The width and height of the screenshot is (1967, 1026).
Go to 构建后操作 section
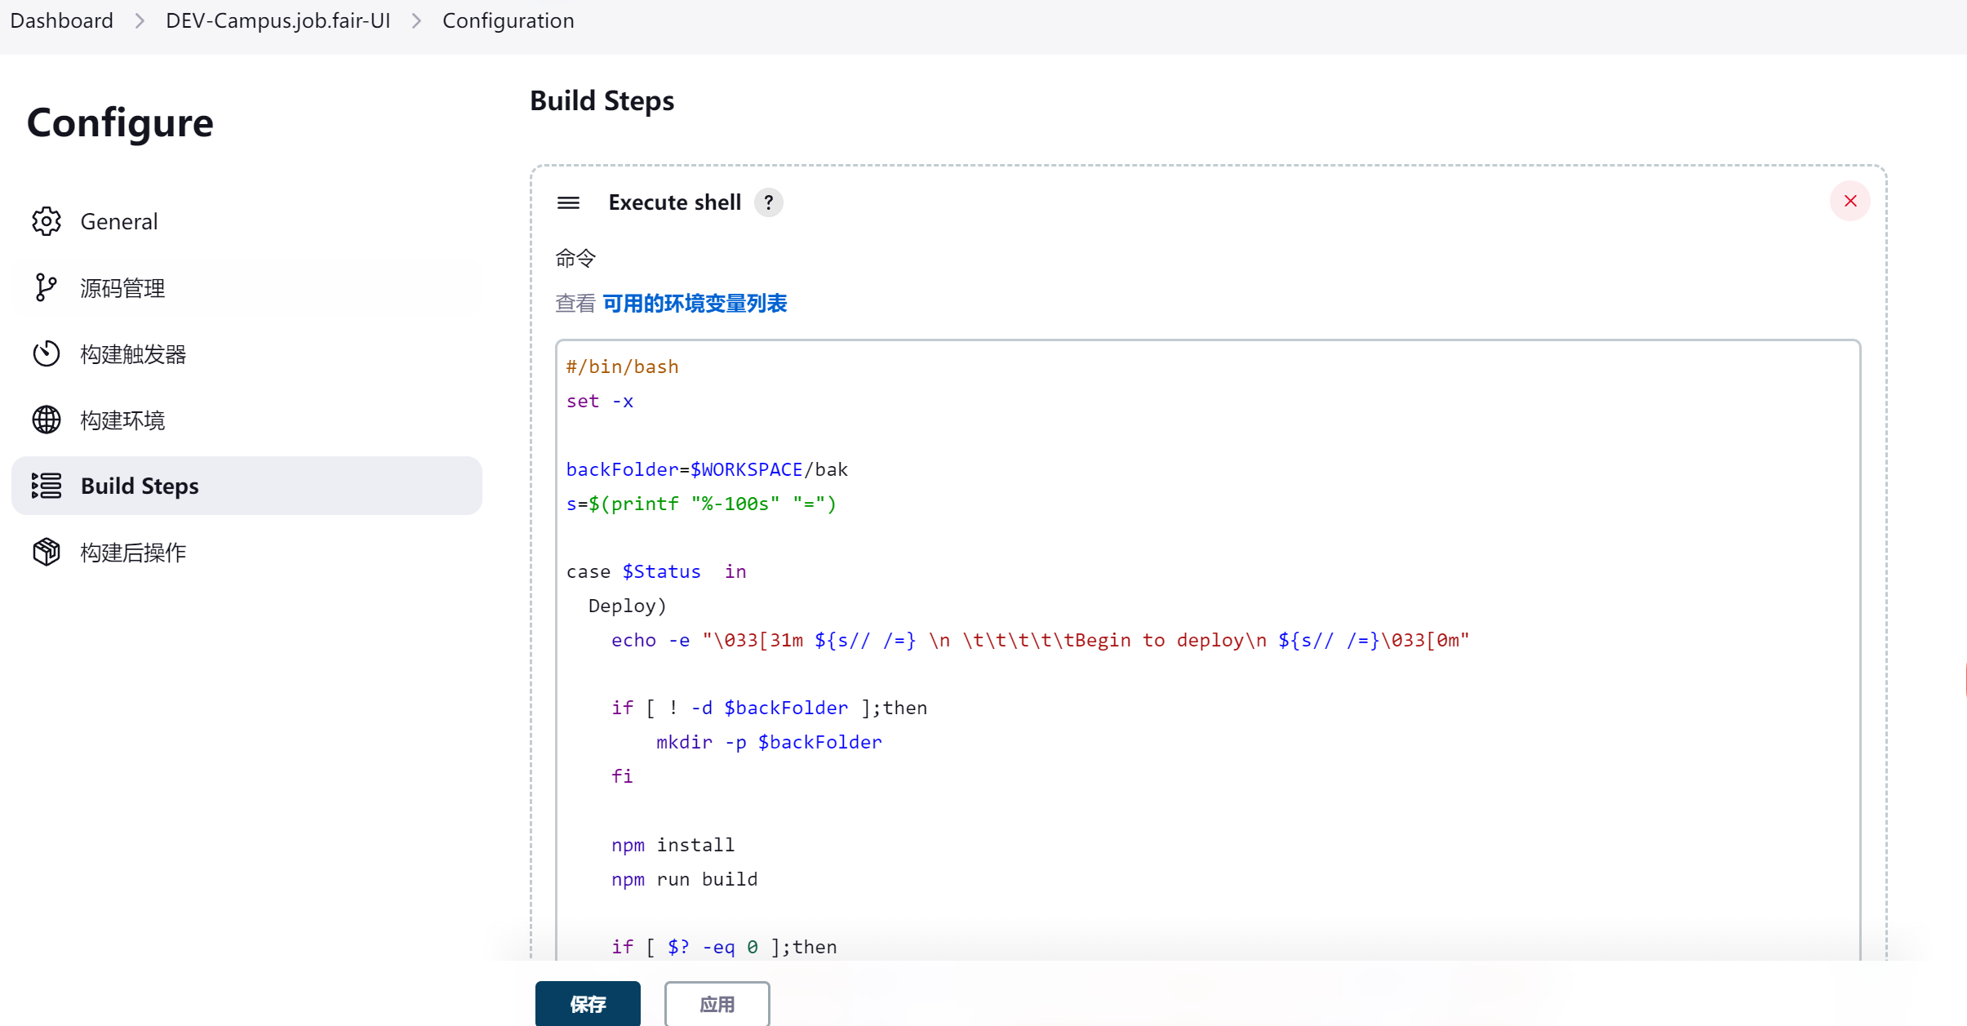[x=246, y=552]
